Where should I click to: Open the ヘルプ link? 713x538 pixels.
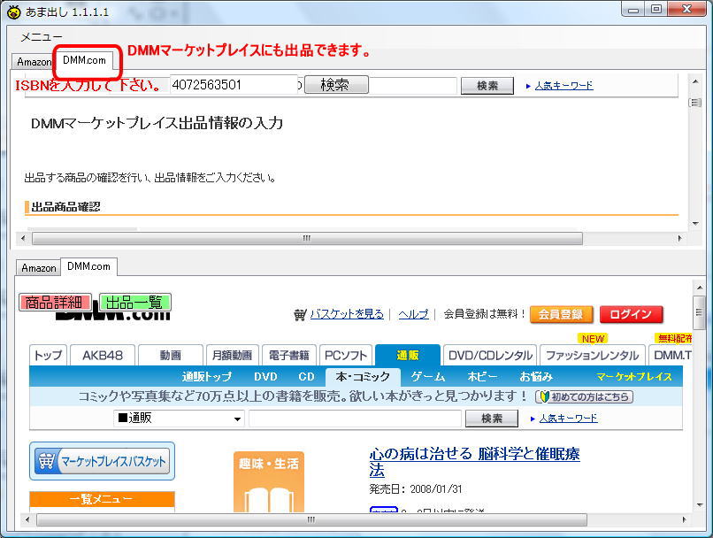(x=413, y=314)
